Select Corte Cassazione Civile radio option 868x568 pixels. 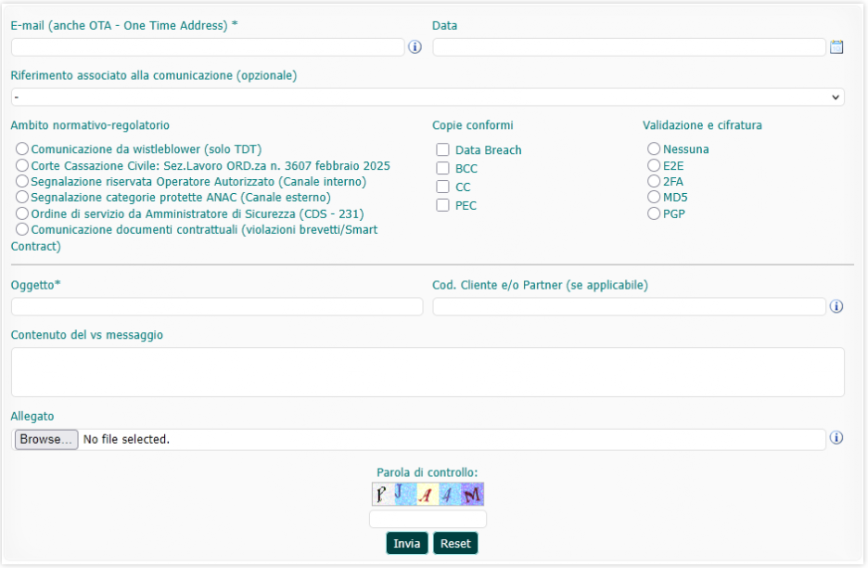22,166
